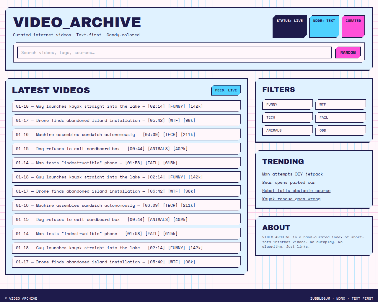Open the 'Kayak rescue goes wrong' link

click(x=291, y=199)
